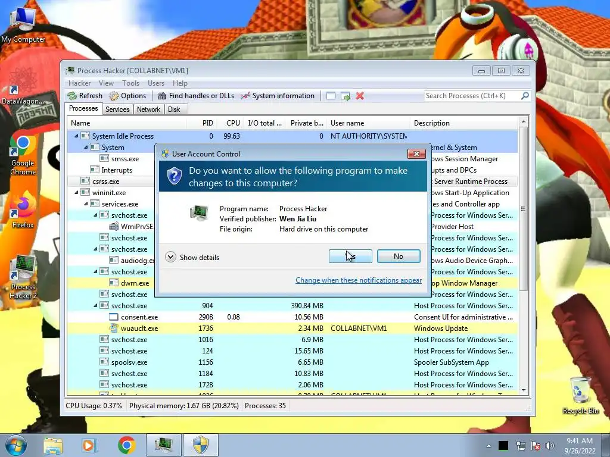Screen dimensions: 610x457
Task: Open the Options gear icon
Action: point(114,96)
